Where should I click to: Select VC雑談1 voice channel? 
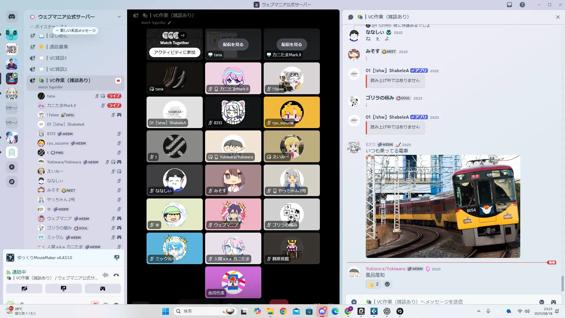pyautogui.click(x=58, y=58)
